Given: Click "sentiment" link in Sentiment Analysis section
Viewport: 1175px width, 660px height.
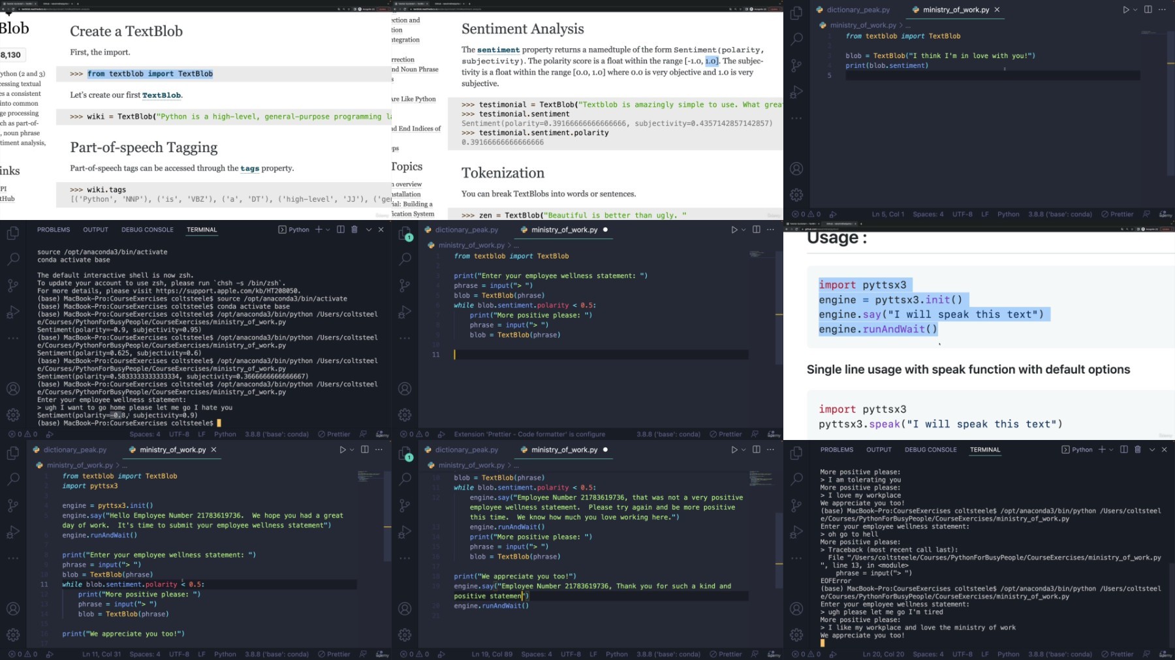Looking at the screenshot, I should coord(498,50).
